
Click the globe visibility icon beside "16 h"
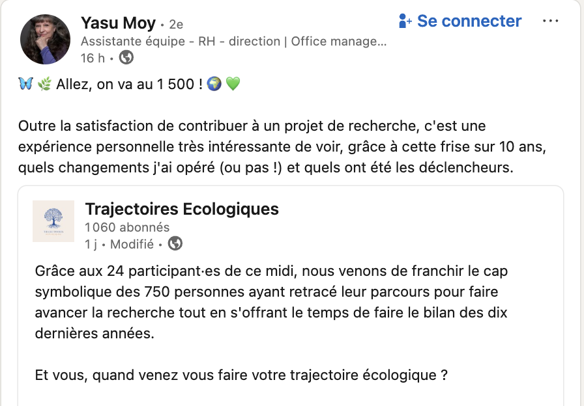pos(126,58)
